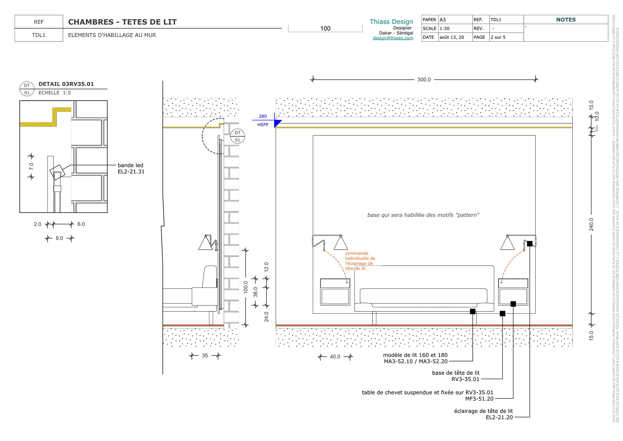The height and width of the screenshot is (441, 623).
Task: Click the DT 01 callout bubble on section
Action: click(238, 136)
